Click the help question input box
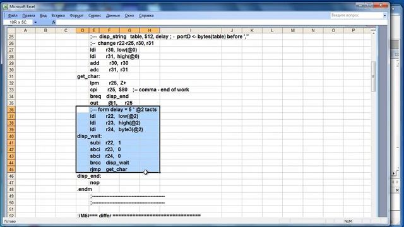Image resolution: width=404 pixels, height=227 pixels. [x=356, y=15]
